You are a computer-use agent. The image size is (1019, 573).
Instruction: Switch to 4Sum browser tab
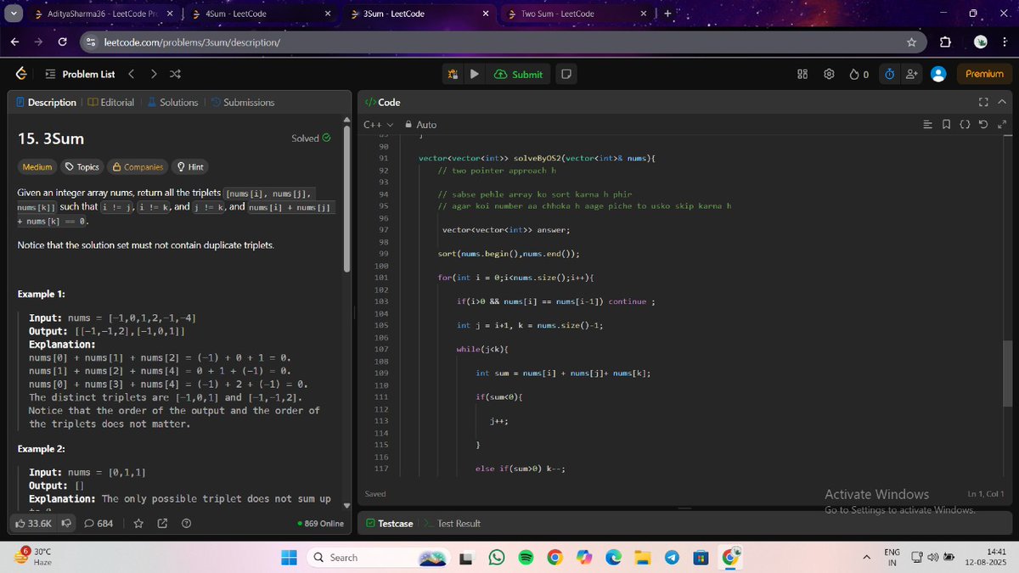pyautogui.click(x=261, y=14)
